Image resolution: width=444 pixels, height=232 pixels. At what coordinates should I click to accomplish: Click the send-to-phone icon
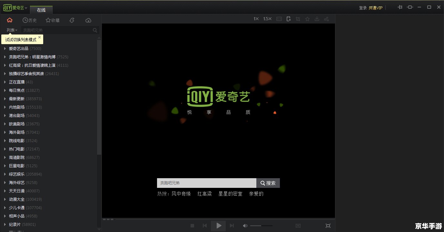pyautogui.click(x=289, y=19)
